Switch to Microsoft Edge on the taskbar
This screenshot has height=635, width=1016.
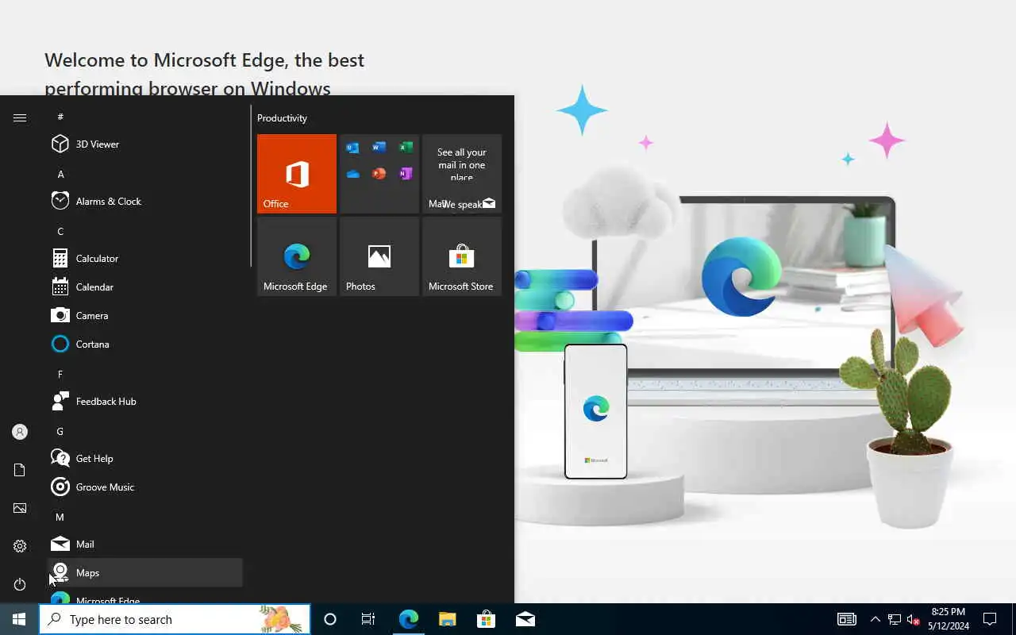tap(408, 619)
